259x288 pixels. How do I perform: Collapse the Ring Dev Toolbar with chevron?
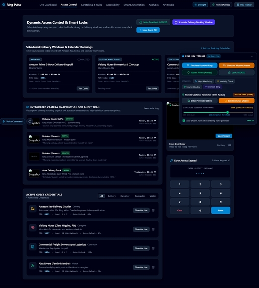click(252, 56)
